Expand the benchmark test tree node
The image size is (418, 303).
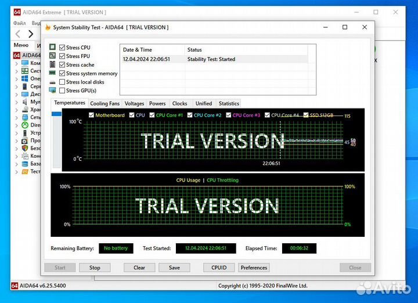(16, 172)
